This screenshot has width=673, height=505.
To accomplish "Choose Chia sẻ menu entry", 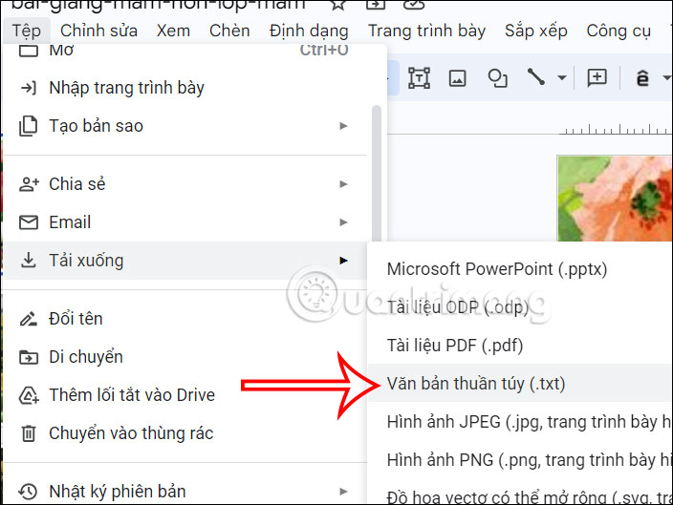I will tap(185, 184).
